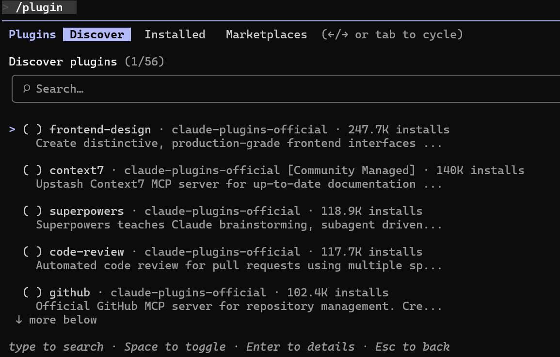This screenshot has width=560, height=357.
Task: Click the selection arrow beside frontend-design
Action: (12, 130)
